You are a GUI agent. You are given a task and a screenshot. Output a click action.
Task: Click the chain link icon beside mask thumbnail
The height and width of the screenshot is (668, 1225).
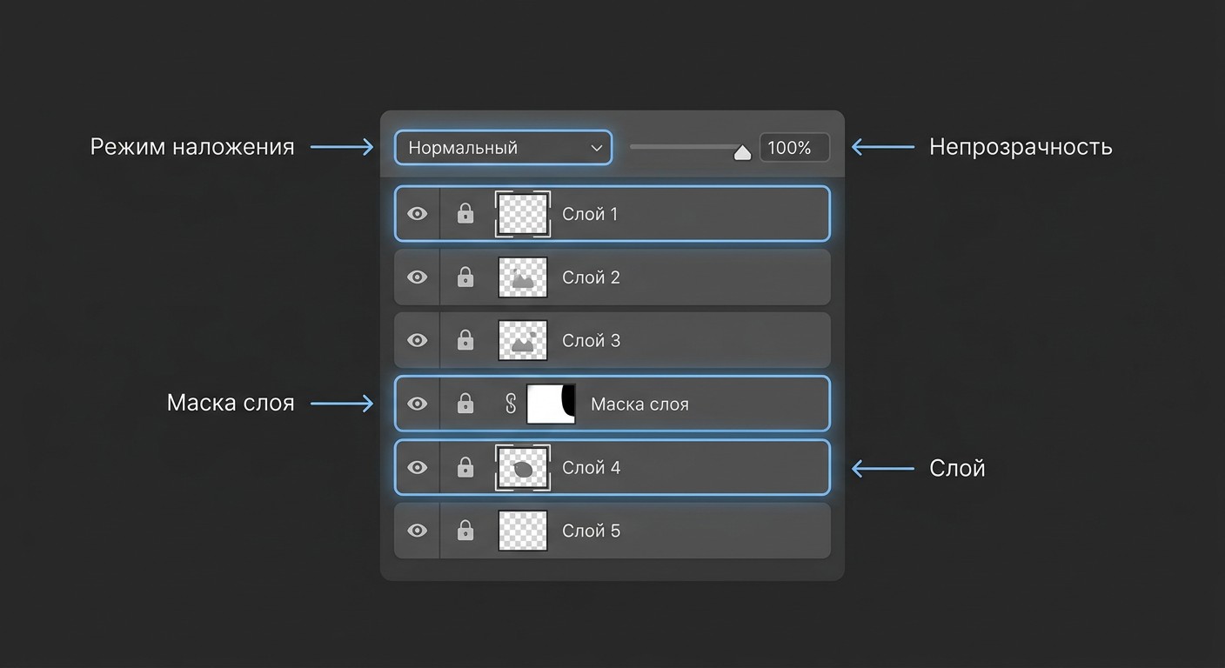click(x=512, y=404)
